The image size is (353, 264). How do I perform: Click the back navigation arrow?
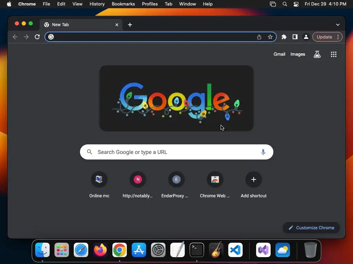[x=15, y=37]
